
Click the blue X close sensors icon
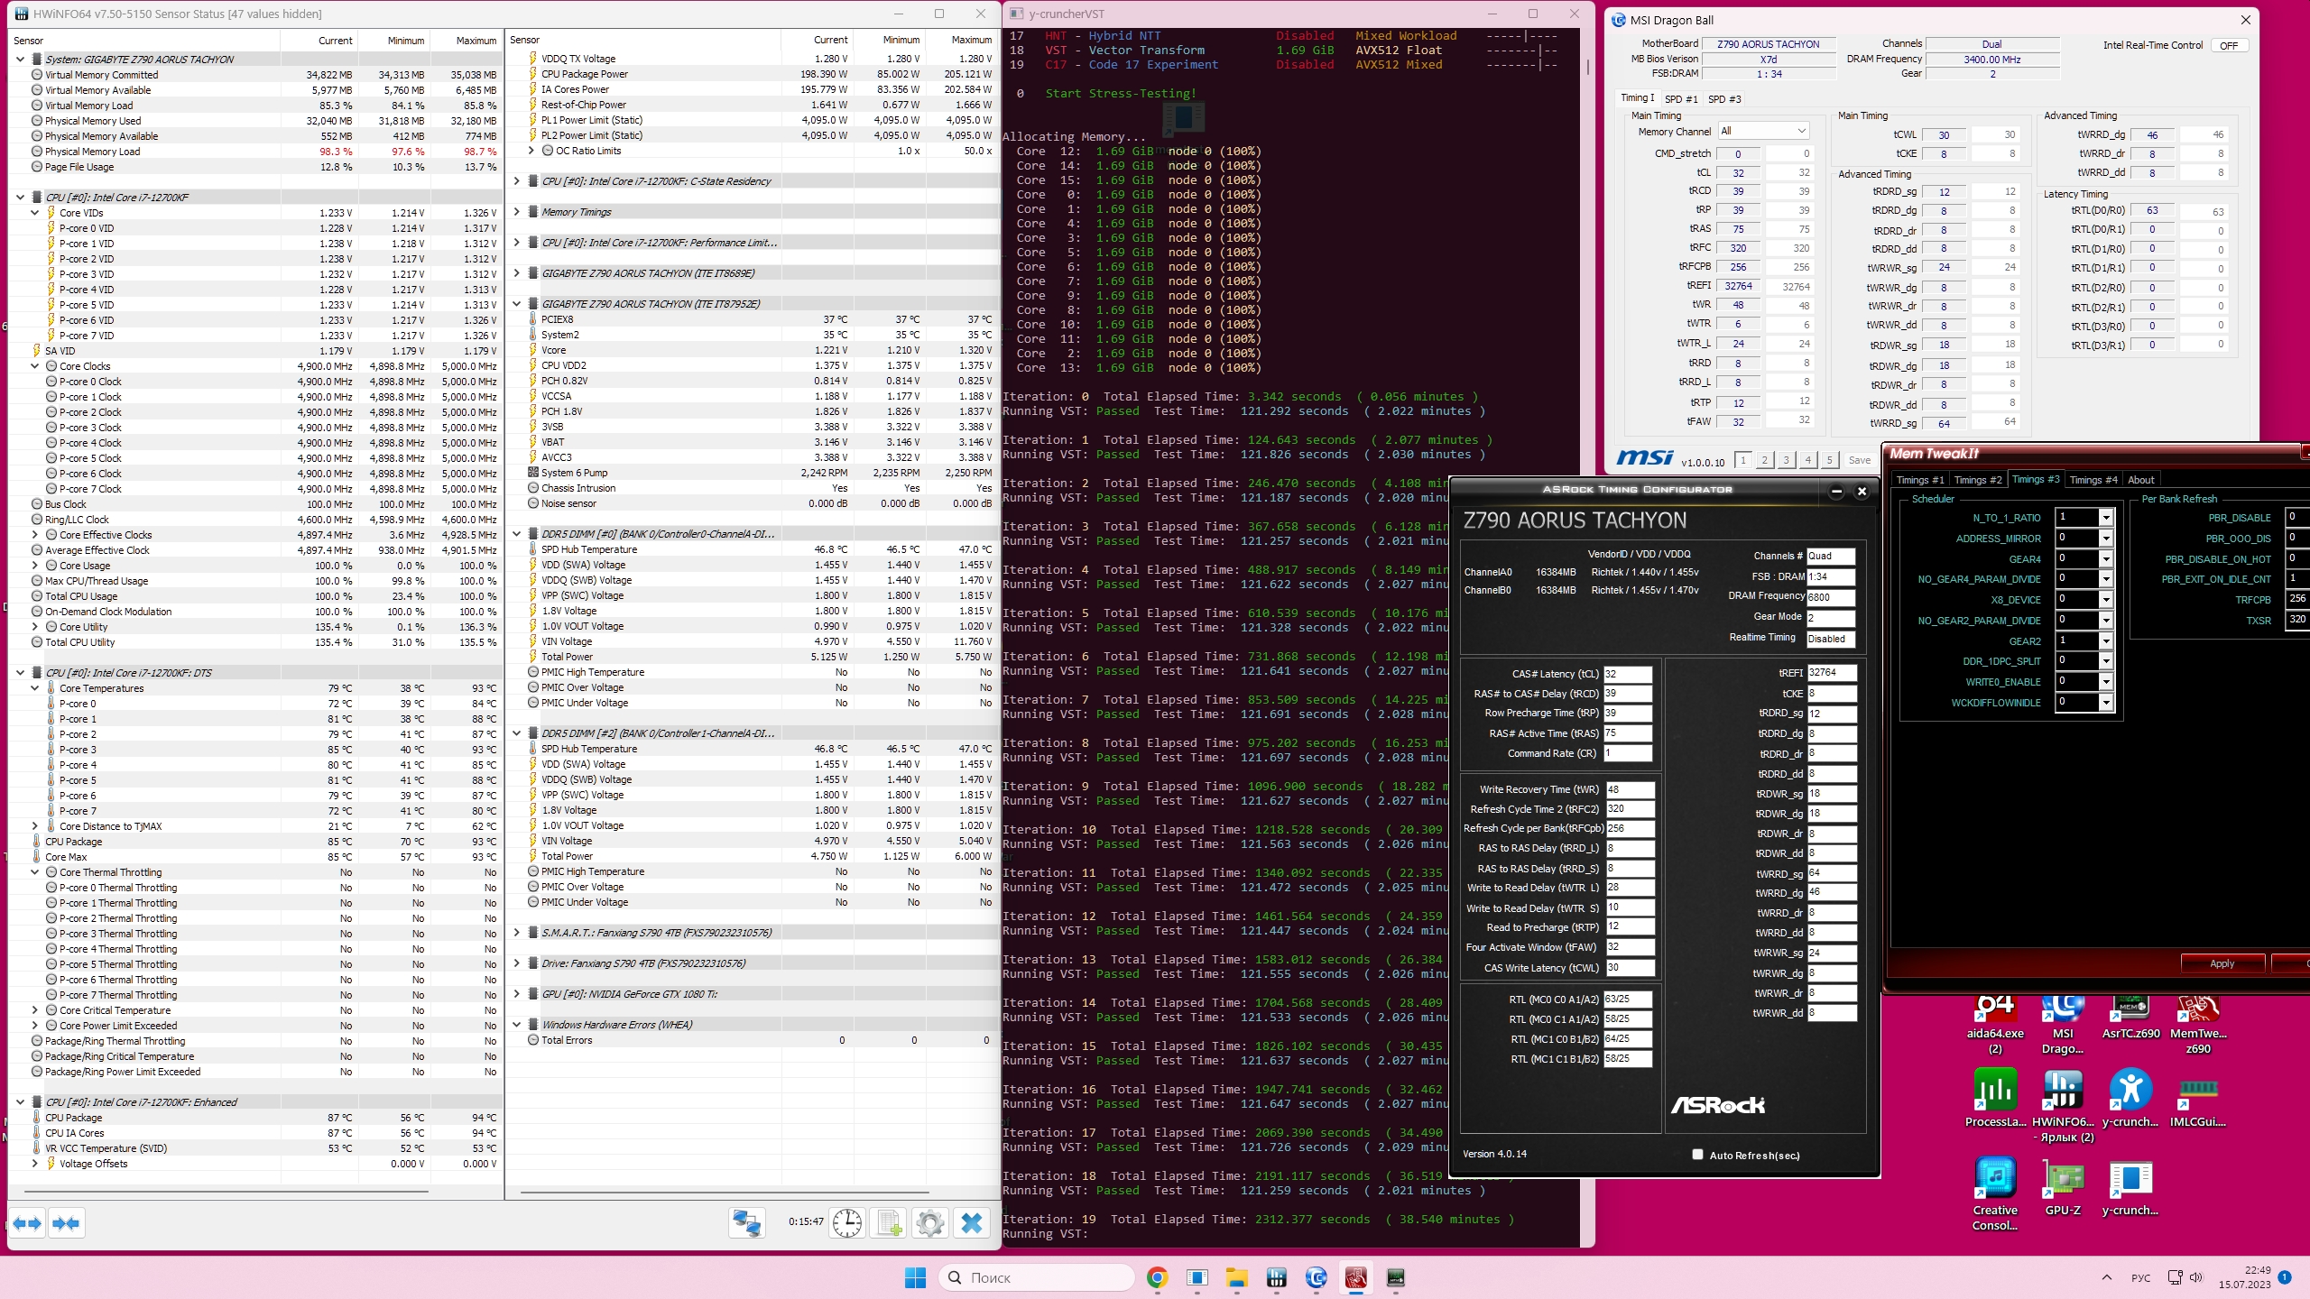pos(972,1223)
